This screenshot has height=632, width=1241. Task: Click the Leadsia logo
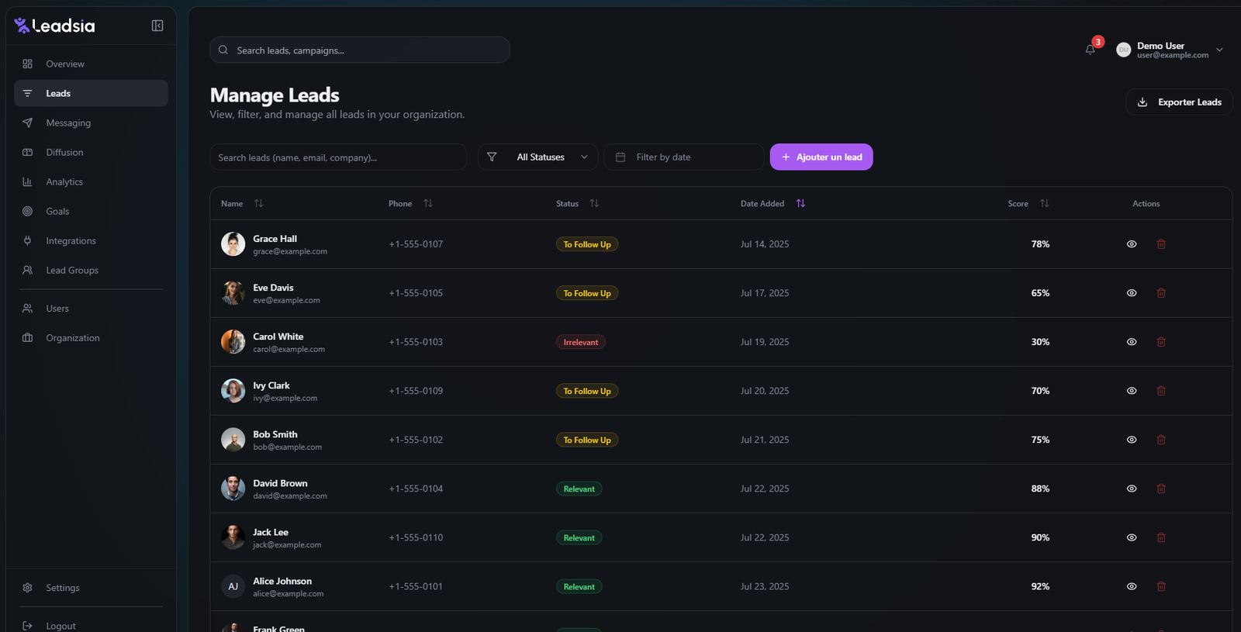(x=54, y=26)
